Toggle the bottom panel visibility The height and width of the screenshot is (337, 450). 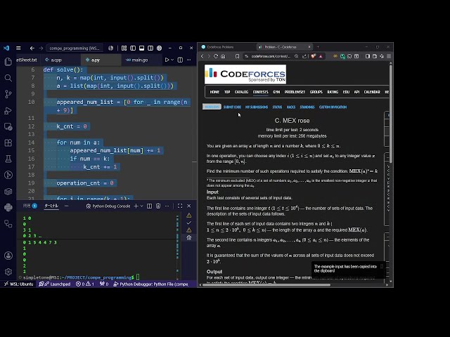(141, 48)
